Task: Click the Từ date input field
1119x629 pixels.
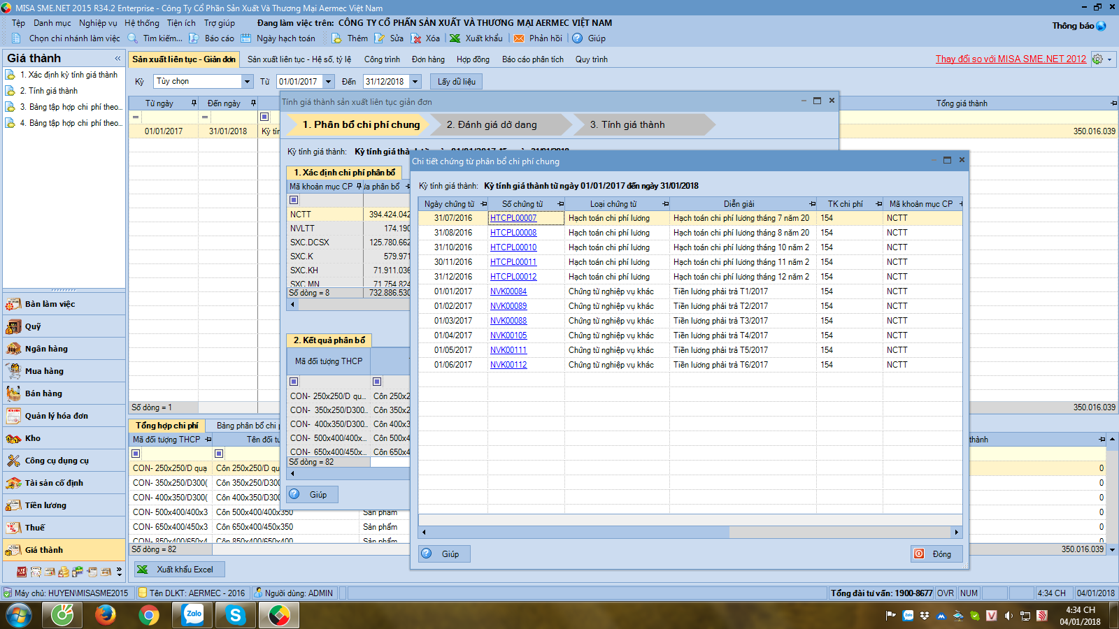Action: click(x=299, y=82)
